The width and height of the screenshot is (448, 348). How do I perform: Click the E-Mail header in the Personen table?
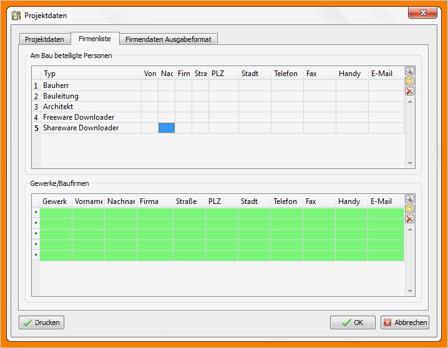pyautogui.click(x=386, y=74)
